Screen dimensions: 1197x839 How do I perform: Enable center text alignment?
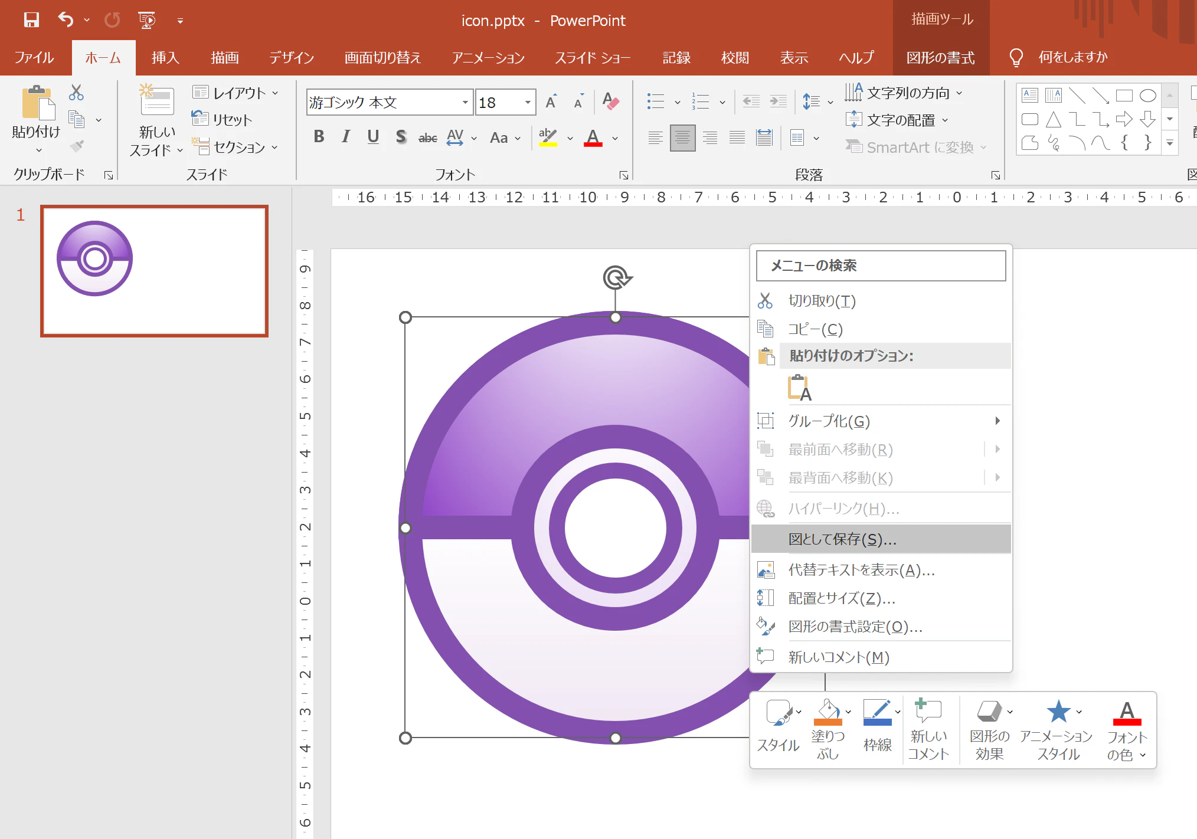point(682,138)
